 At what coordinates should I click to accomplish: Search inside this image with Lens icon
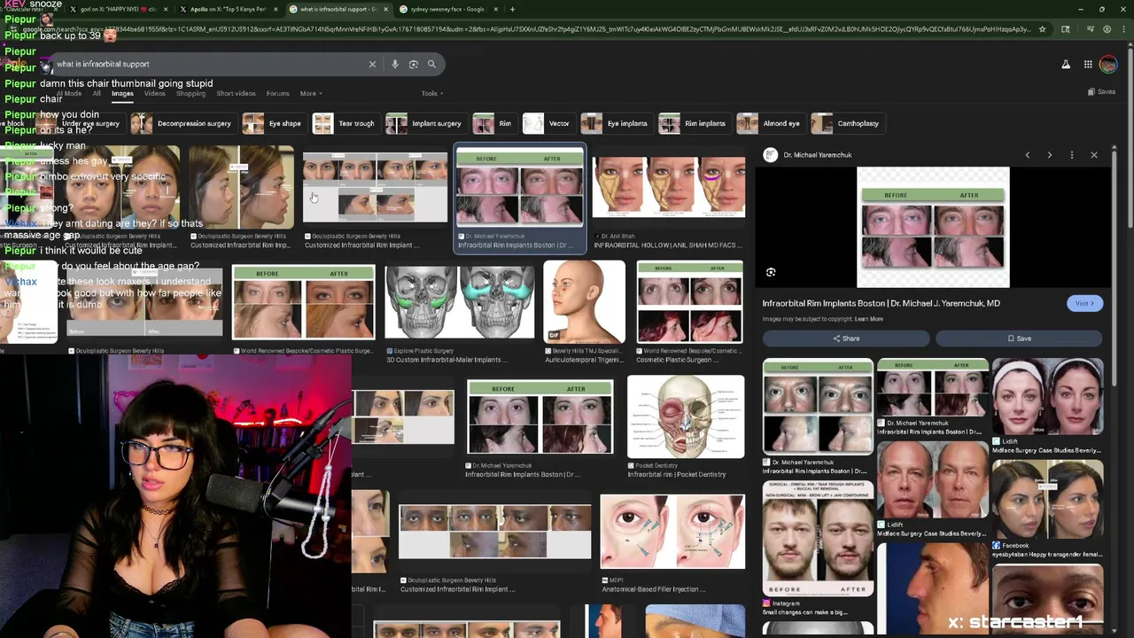click(771, 272)
